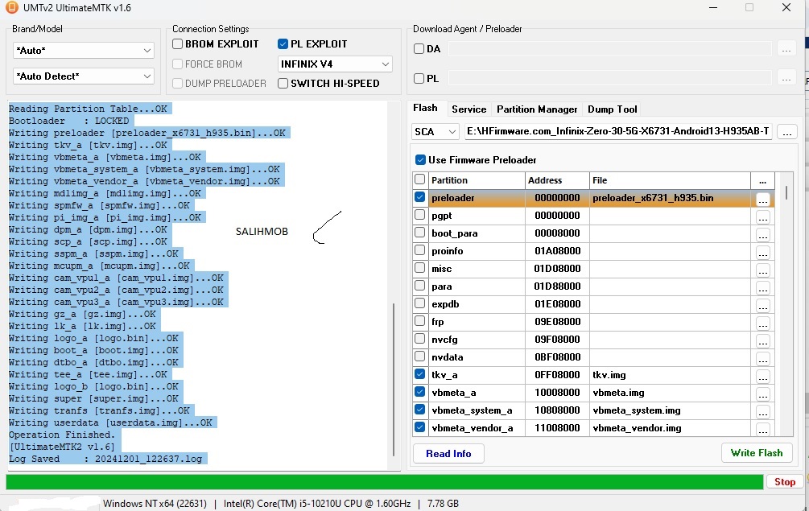Image resolution: width=809 pixels, height=511 pixels.
Task: Click the 'Log Saved : 20241201_122637.log' line
Action: click(105, 459)
